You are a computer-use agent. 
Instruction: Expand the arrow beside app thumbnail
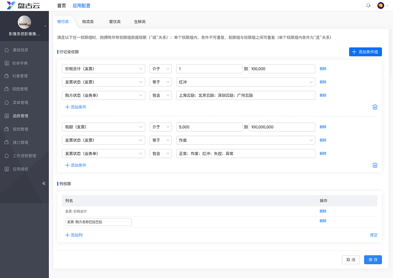click(x=45, y=26)
